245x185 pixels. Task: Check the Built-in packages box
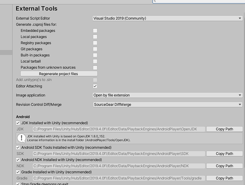(95, 55)
